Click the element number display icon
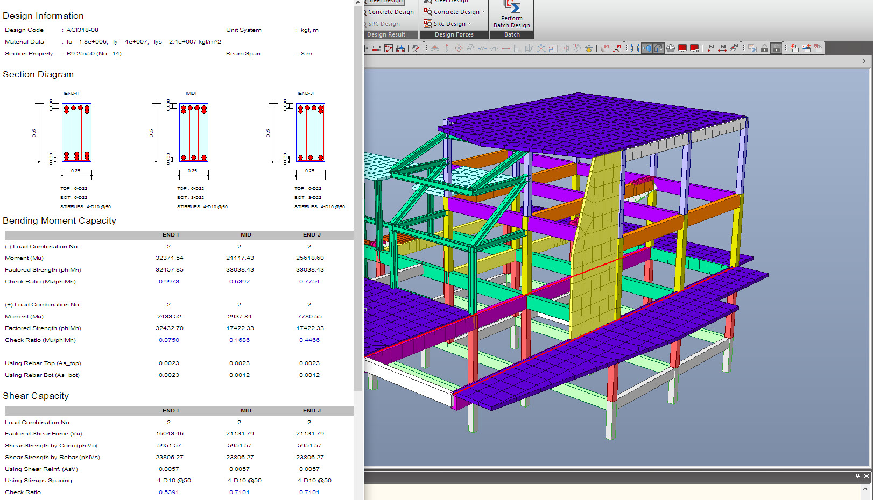 (x=722, y=48)
